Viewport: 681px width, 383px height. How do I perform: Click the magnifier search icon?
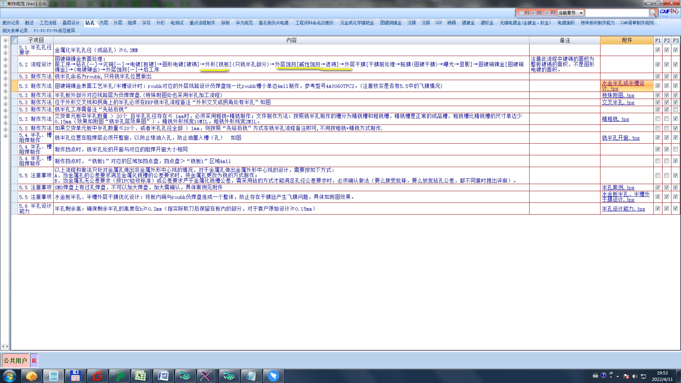[x=653, y=13]
